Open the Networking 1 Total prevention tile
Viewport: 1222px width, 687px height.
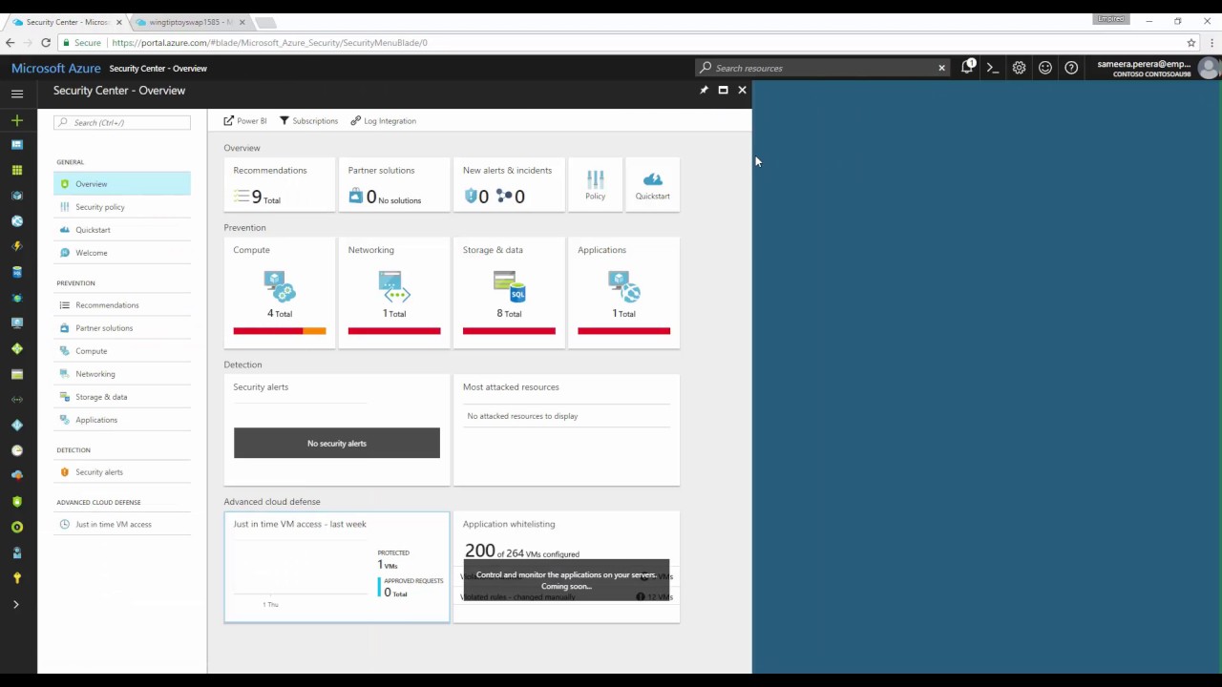(394, 293)
